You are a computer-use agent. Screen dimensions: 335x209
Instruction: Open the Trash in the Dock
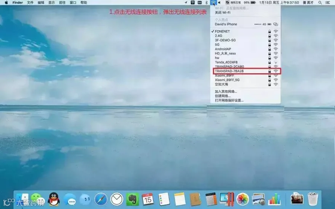pyautogui.click(x=313, y=199)
